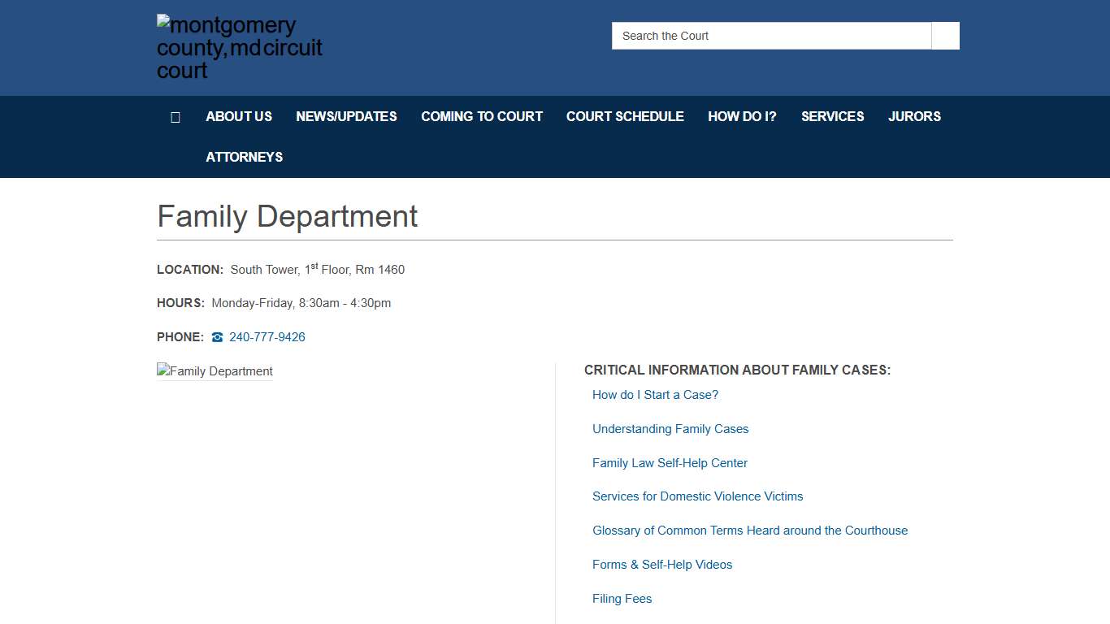Screen dimensions: 1110x624
Task: View the Filing Fees page
Action: [622, 598]
